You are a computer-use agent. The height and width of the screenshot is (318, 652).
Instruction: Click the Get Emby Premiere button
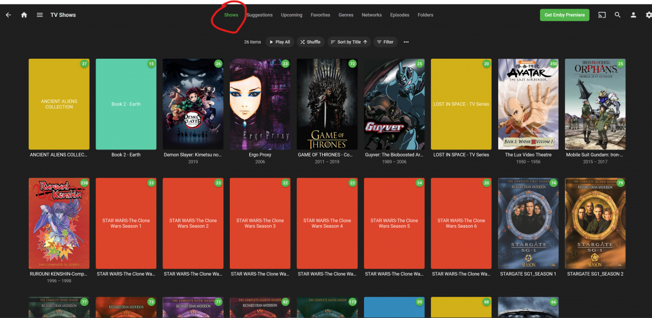564,15
